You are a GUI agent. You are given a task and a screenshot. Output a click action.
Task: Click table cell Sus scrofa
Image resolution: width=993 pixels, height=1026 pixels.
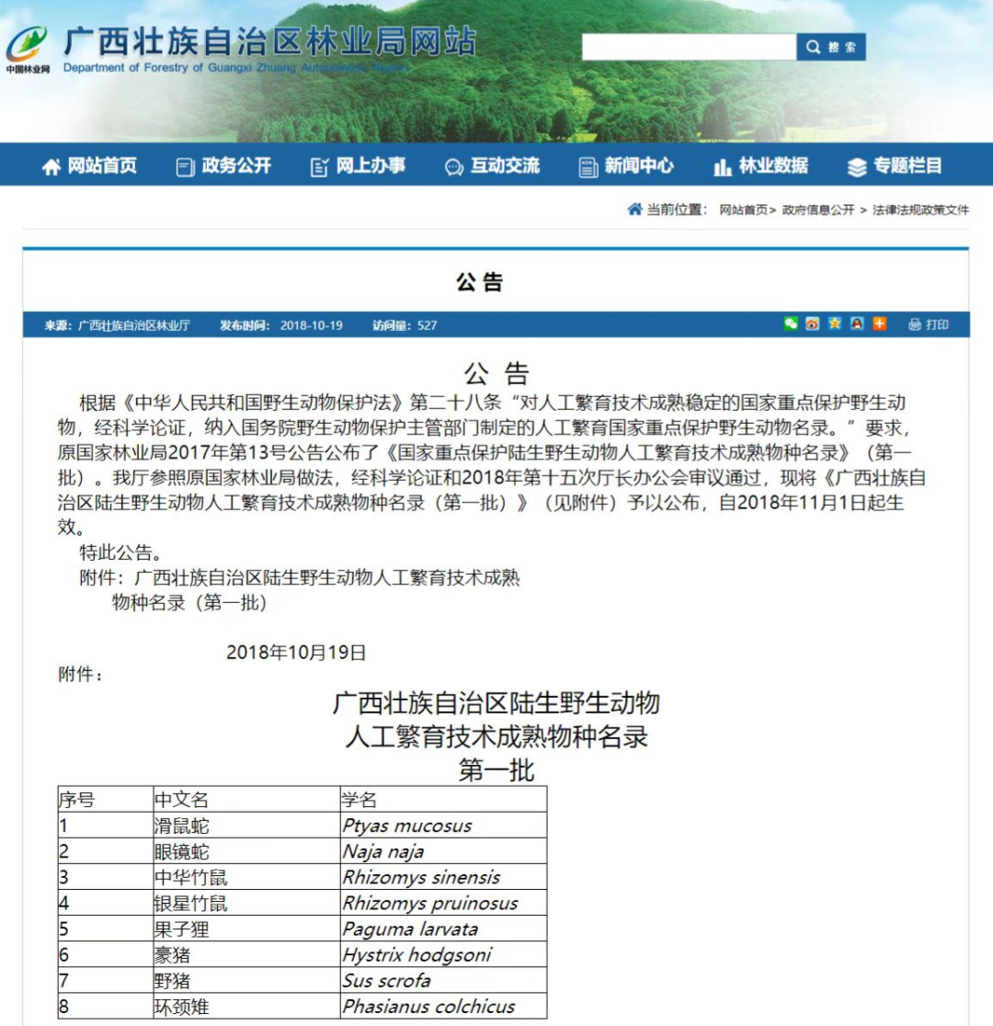pos(443,980)
